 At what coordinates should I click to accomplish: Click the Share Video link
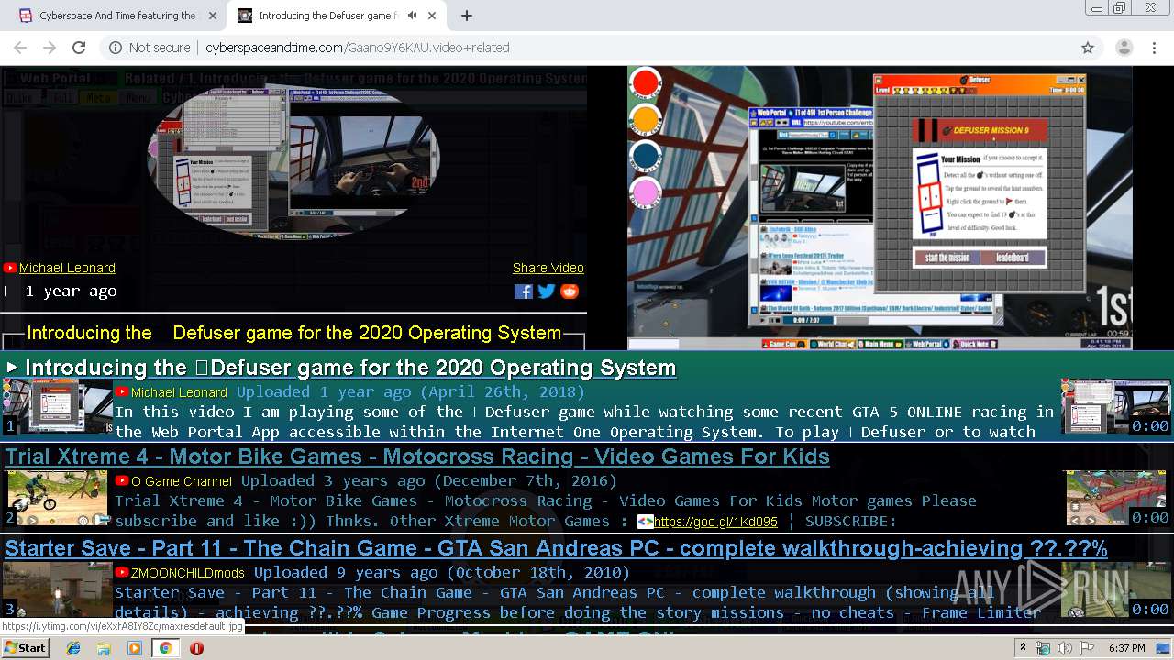(x=548, y=268)
